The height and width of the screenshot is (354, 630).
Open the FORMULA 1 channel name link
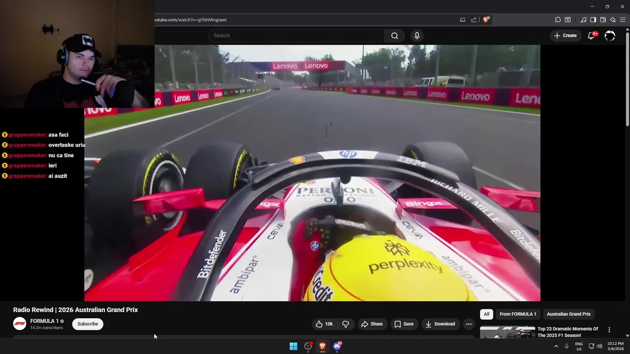(x=44, y=321)
